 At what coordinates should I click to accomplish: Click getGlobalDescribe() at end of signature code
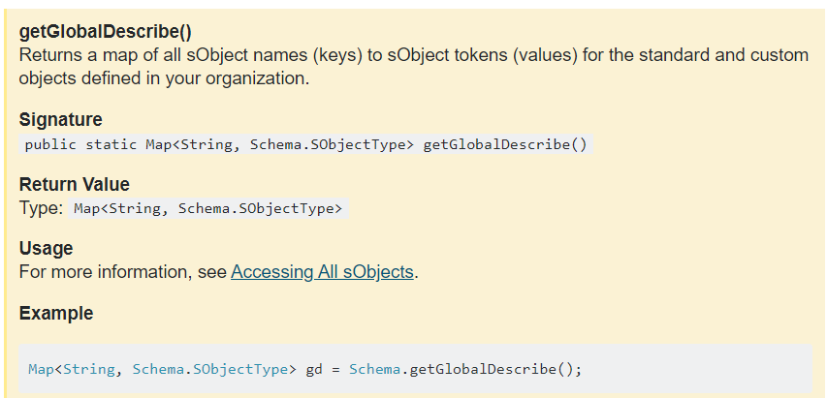505,145
